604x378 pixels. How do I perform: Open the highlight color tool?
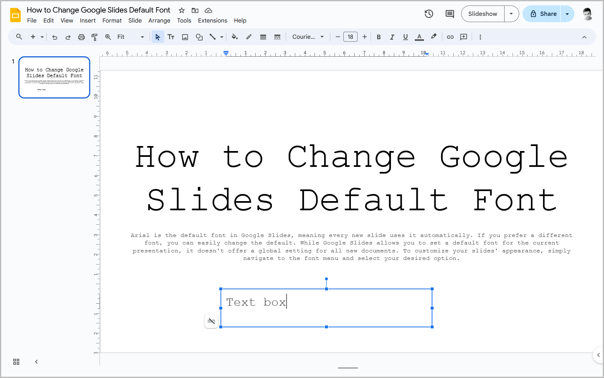point(434,37)
